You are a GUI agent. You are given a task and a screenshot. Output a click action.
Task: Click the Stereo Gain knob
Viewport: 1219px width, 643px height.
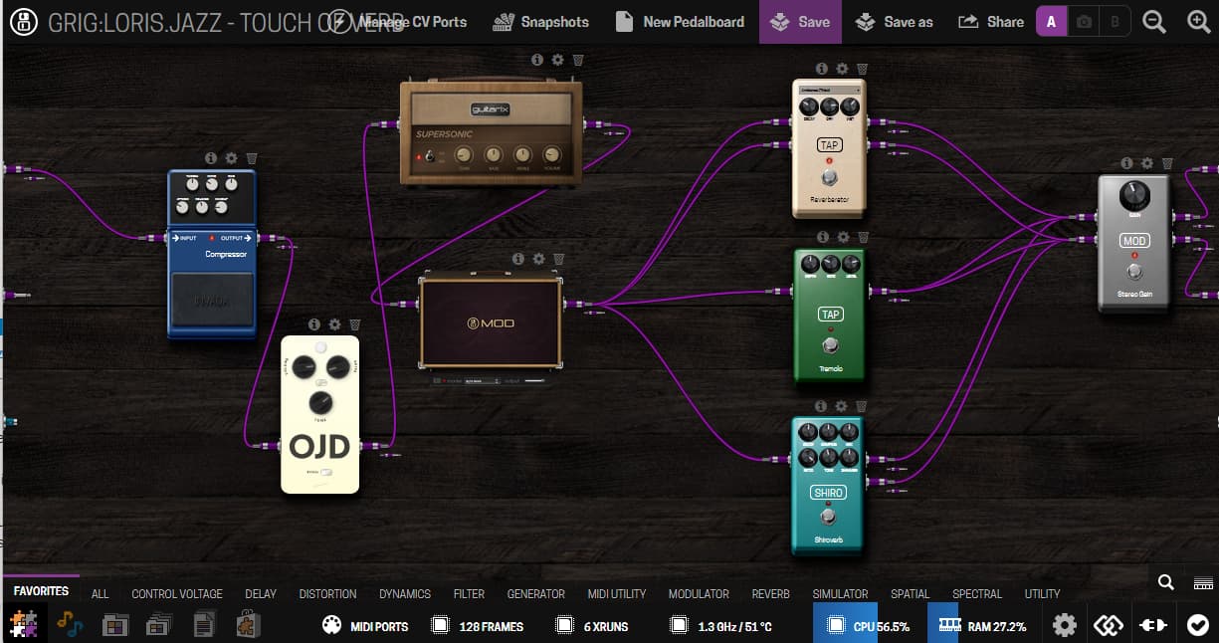tap(1133, 196)
